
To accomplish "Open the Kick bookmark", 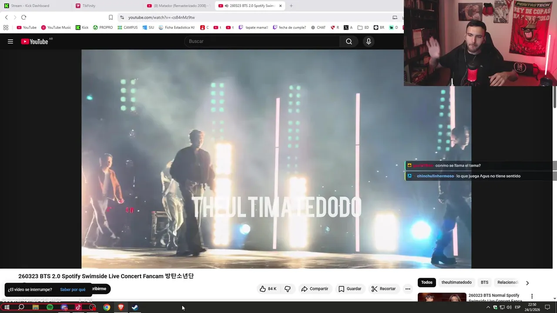I will coord(82,27).
